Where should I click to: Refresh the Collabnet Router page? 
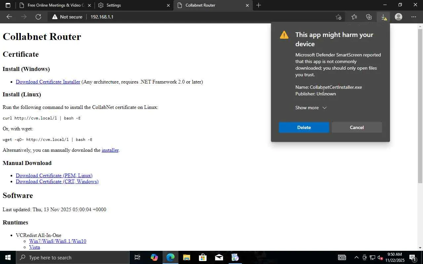(x=38, y=17)
